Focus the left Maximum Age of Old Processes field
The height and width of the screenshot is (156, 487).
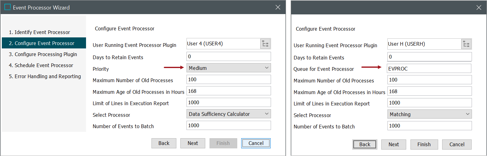[229, 91]
